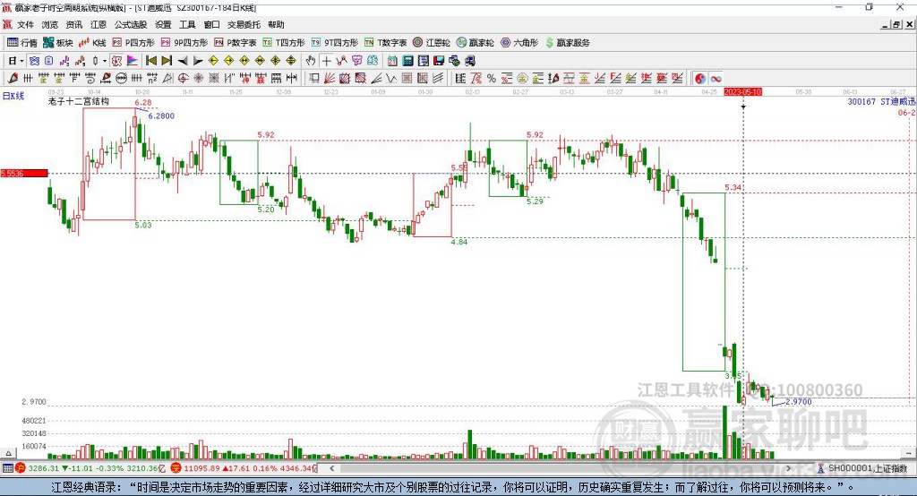Click the 11095.89 index value in status bar
Viewport: 917px width, 496px height.
[x=201, y=468]
